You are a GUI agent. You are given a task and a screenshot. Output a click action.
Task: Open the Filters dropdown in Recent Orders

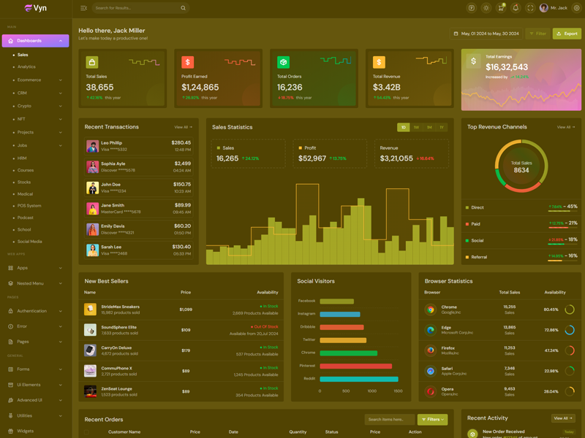(x=432, y=420)
